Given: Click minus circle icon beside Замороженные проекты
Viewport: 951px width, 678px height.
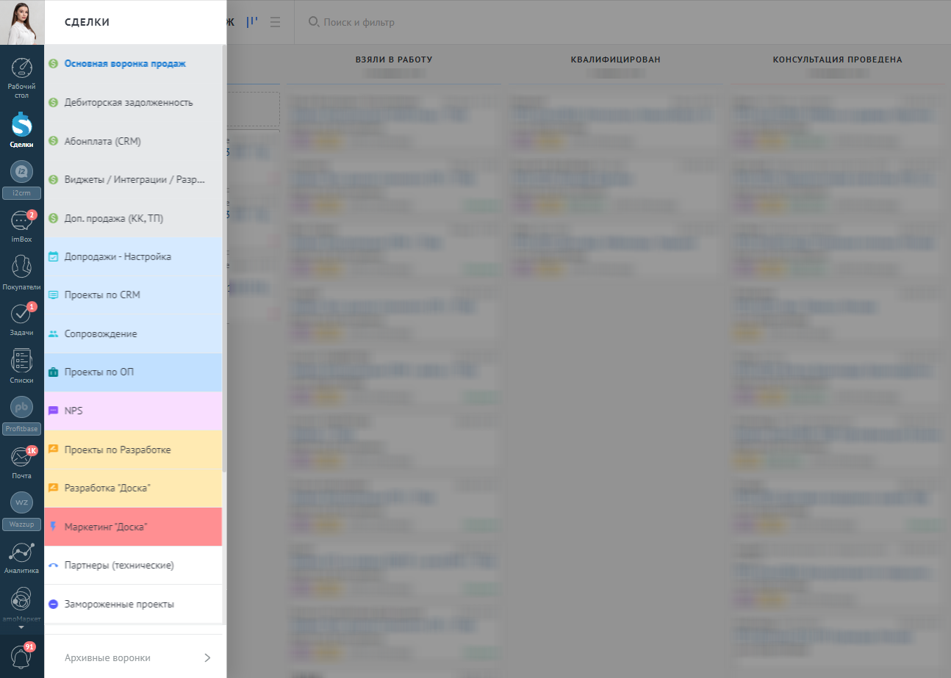Looking at the screenshot, I should click(x=53, y=604).
